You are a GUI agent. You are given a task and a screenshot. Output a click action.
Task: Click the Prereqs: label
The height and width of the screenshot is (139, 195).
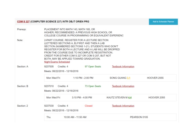[x=22, y=30]
